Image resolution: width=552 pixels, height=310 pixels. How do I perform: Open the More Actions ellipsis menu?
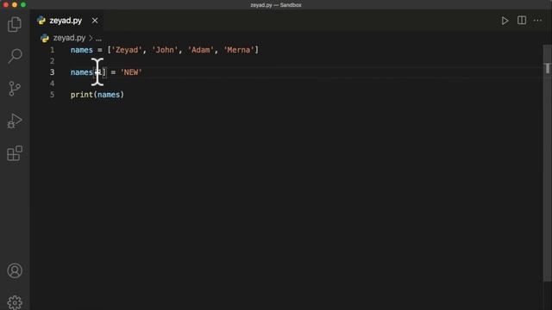point(537,21)
